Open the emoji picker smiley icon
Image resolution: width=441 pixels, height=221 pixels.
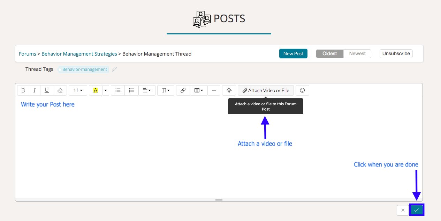coord(302,90)
